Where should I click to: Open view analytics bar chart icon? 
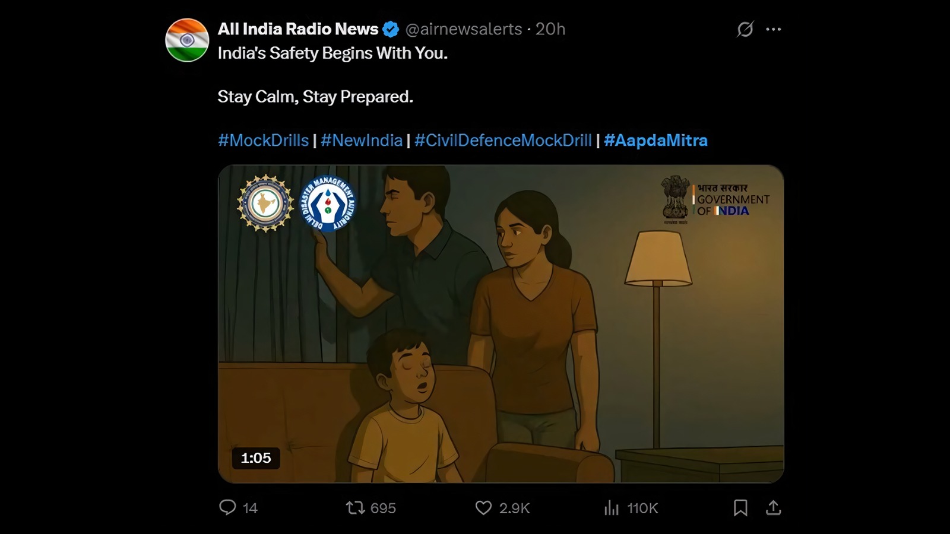(612, 507)
